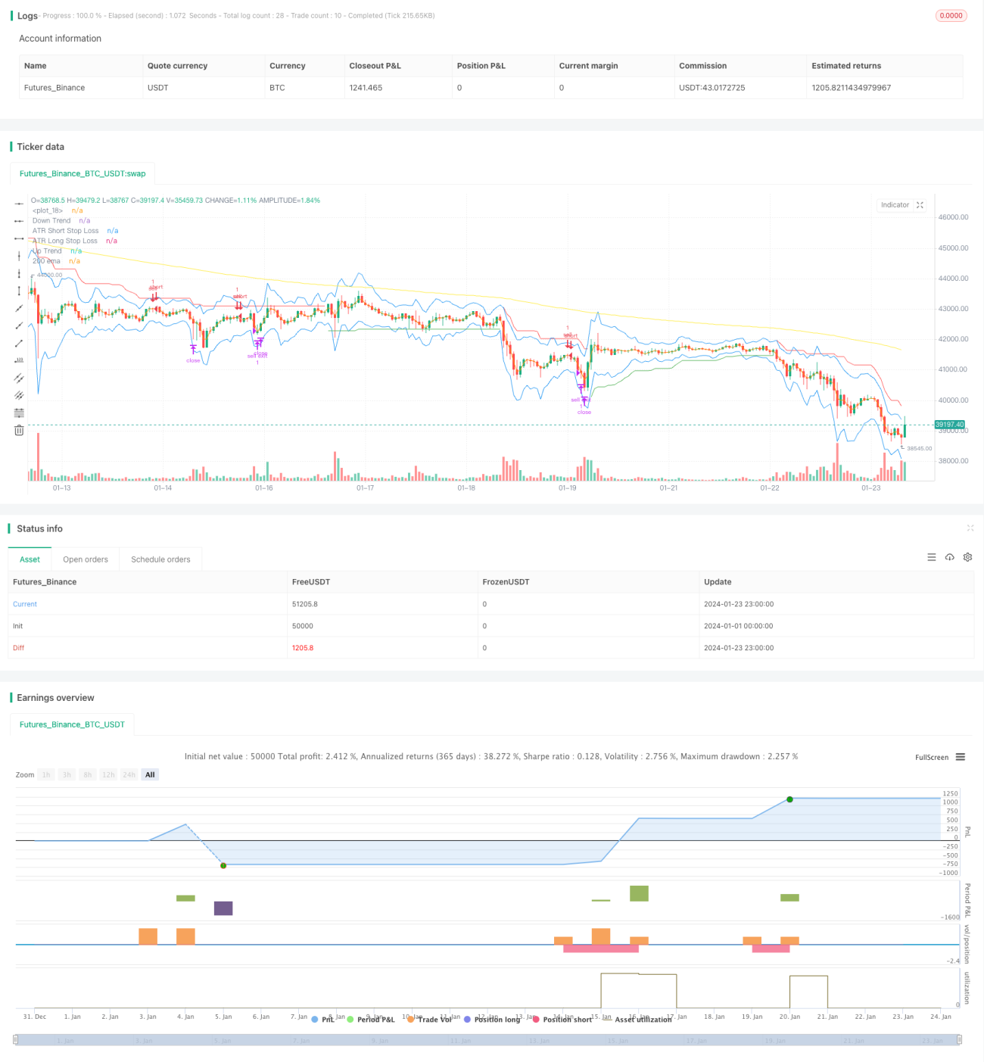Click the FullScreen button
The height and width of the screenshot is (1062, 984).
(932, 757)
